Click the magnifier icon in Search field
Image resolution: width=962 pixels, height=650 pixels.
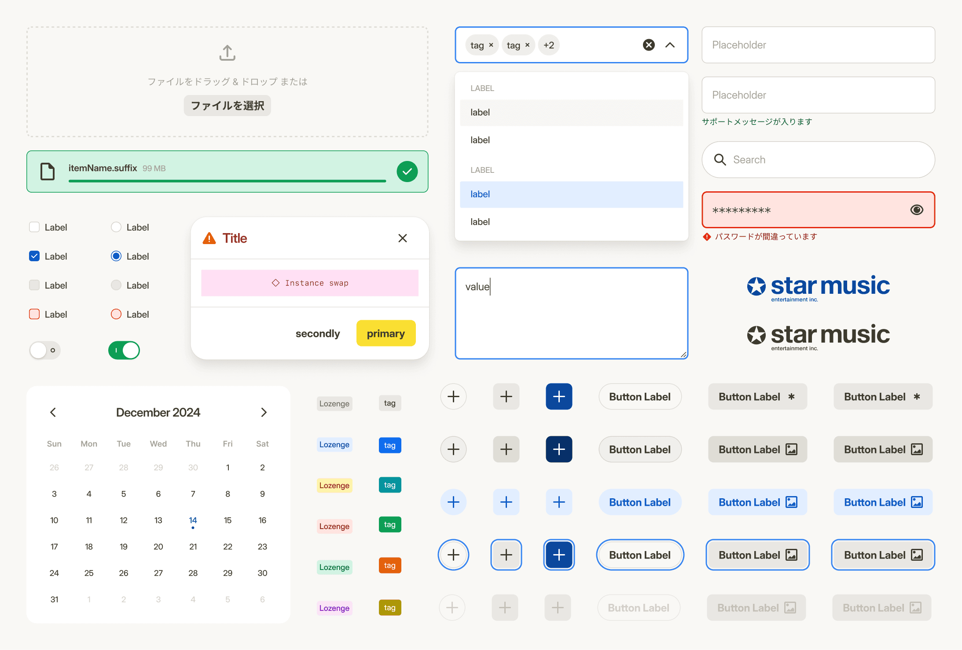(x=720, y=160)
